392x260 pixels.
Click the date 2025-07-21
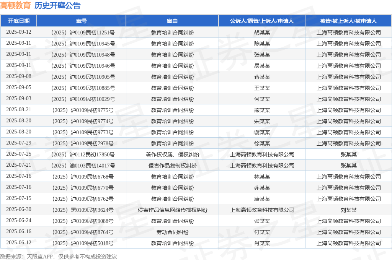click(19, 165)
